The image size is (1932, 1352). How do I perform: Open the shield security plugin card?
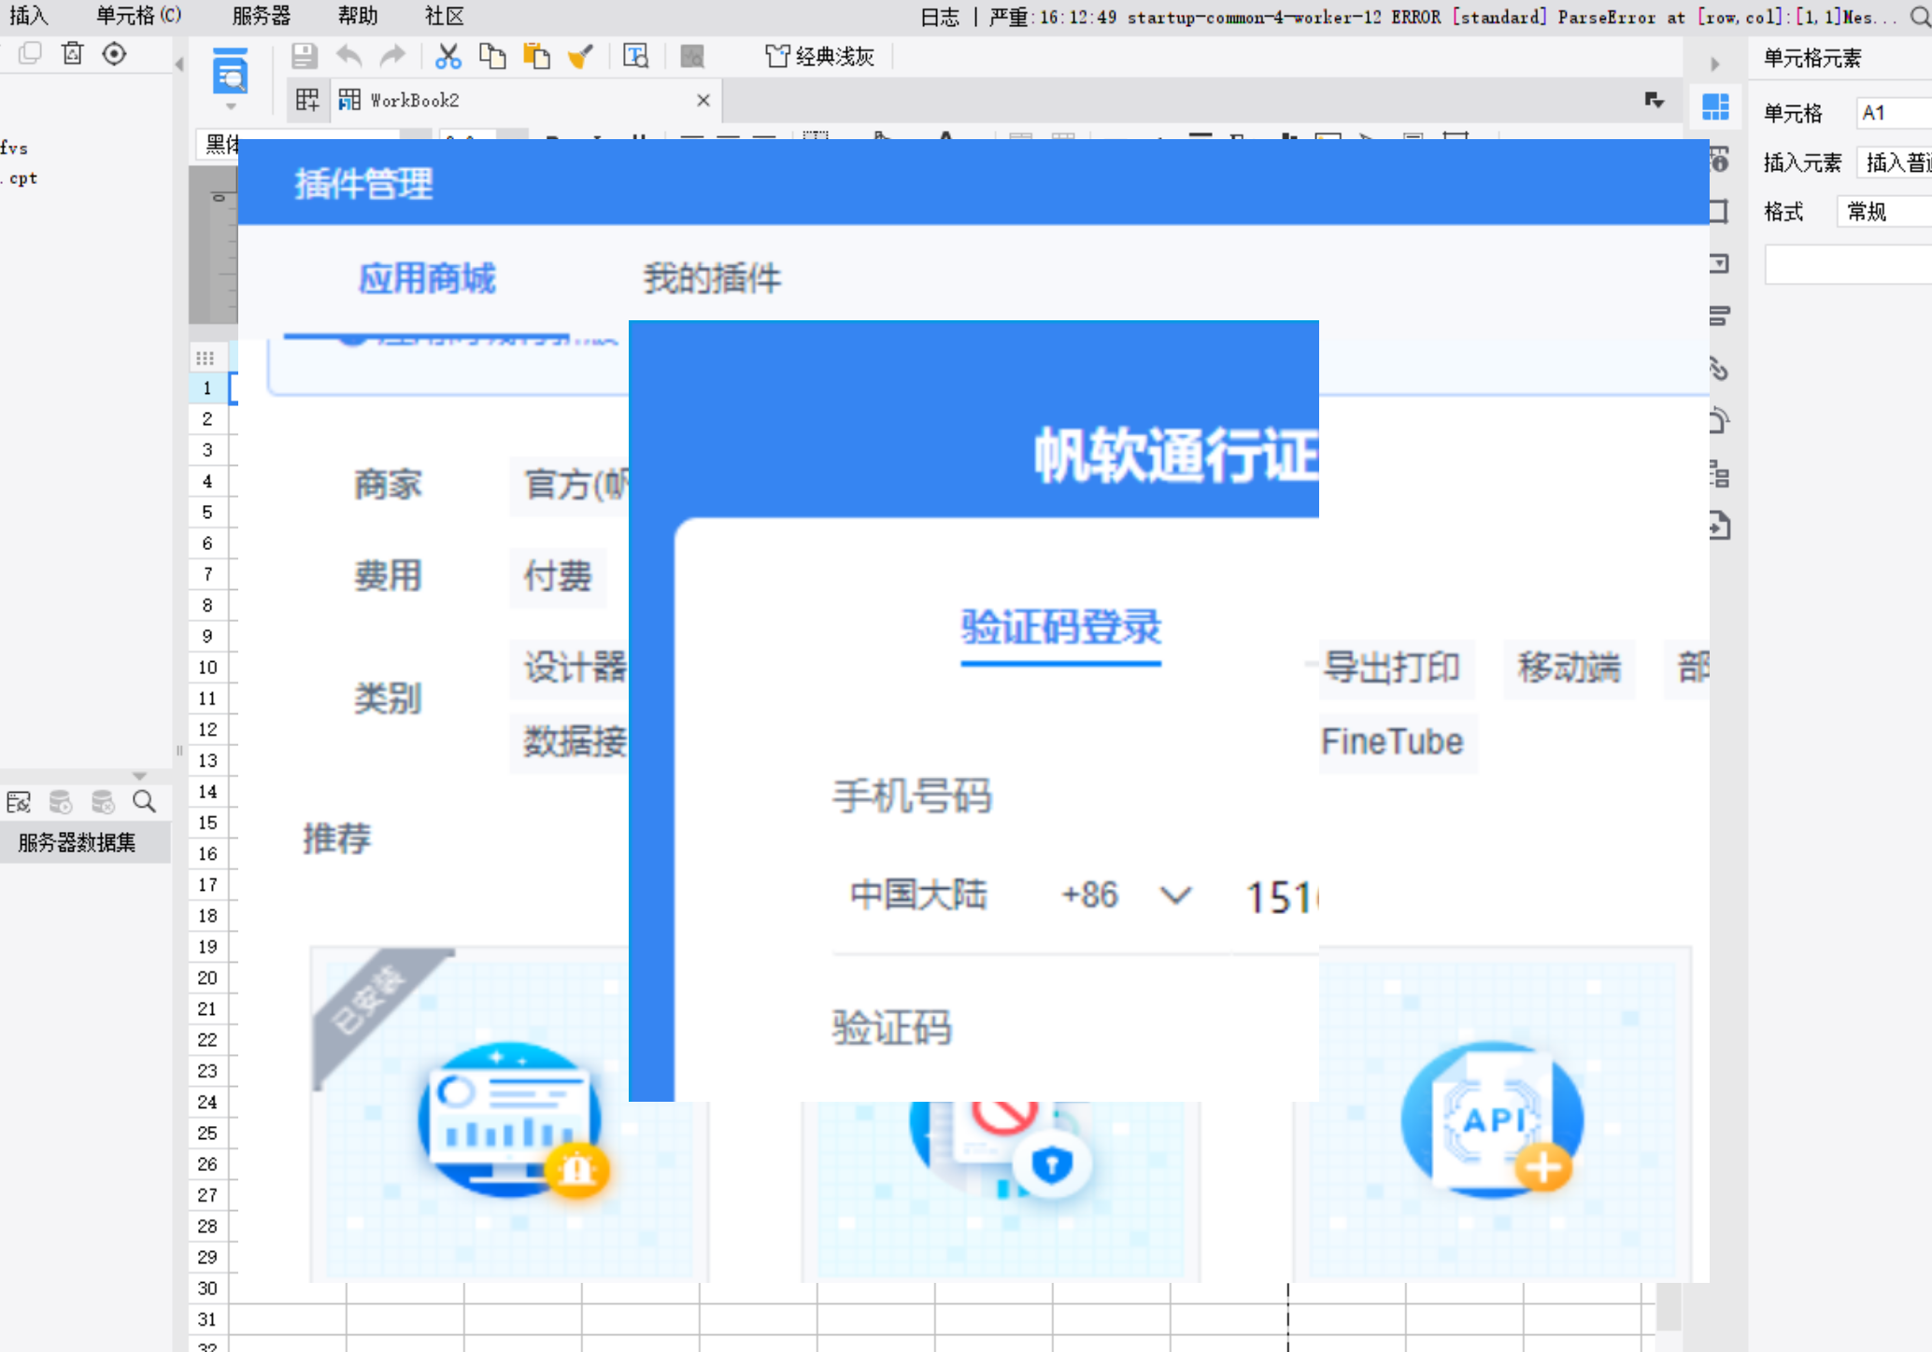point(1001,1190)
